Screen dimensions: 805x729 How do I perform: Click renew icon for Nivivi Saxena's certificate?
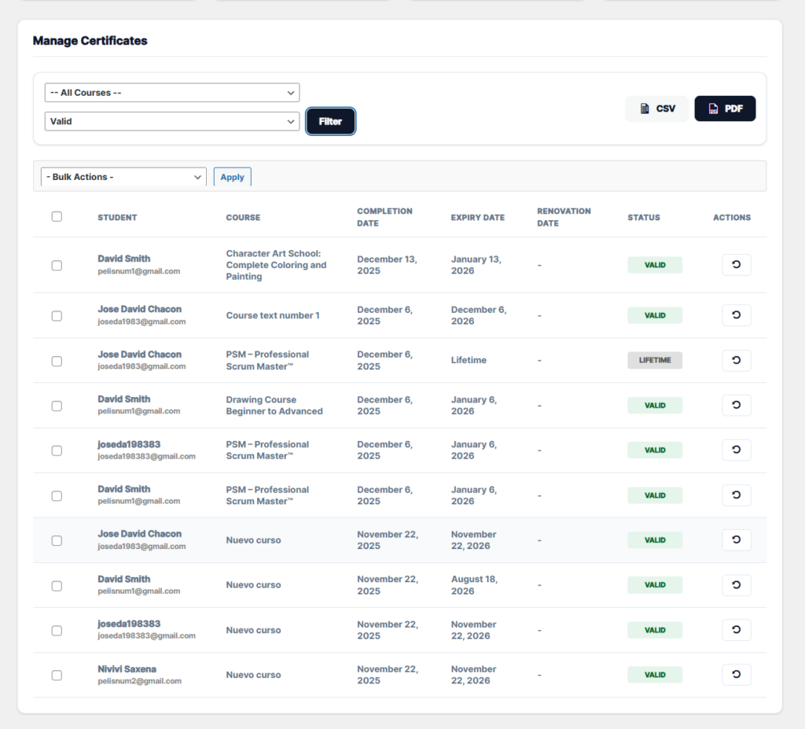click(736, 675)
